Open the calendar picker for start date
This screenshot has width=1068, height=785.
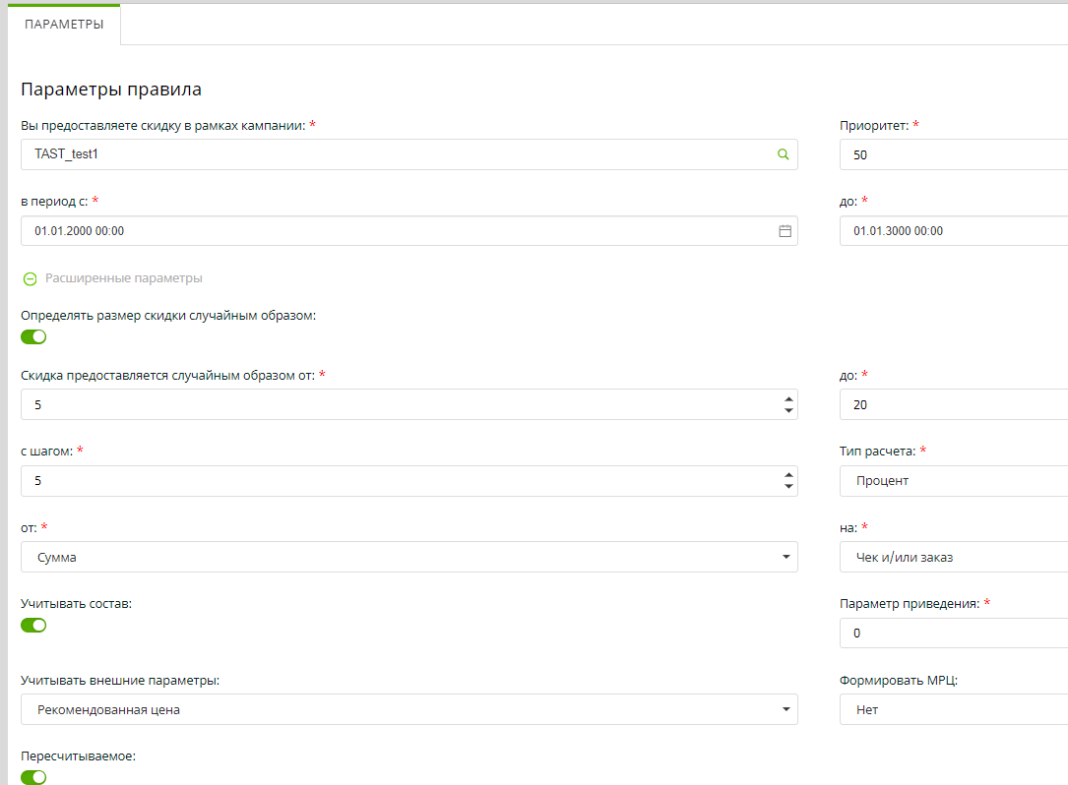coord(785,231)
